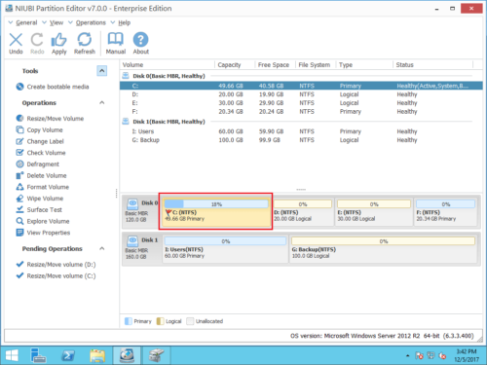Click the Apply thumbs-up icon
The image size is (487, 365).
point(58,40)
